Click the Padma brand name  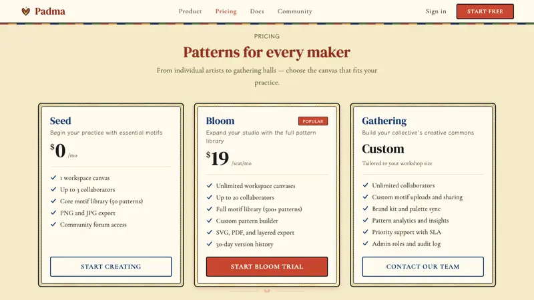49,11
